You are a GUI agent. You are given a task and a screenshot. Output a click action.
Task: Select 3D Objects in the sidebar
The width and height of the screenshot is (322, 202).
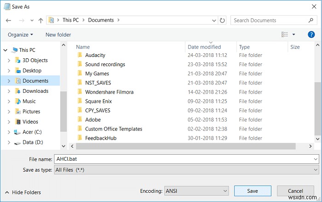tap(35, 60)
